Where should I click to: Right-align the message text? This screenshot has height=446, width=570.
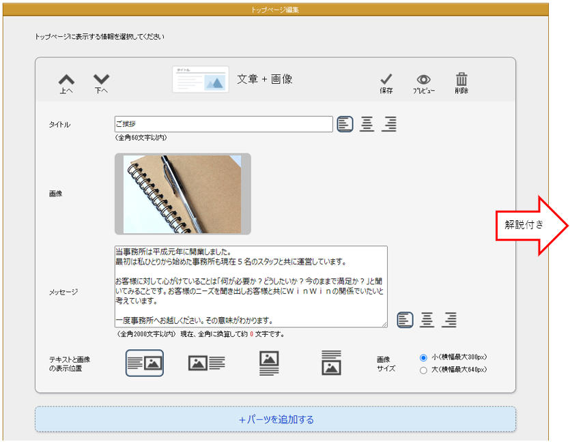click(x=449, y=319)
